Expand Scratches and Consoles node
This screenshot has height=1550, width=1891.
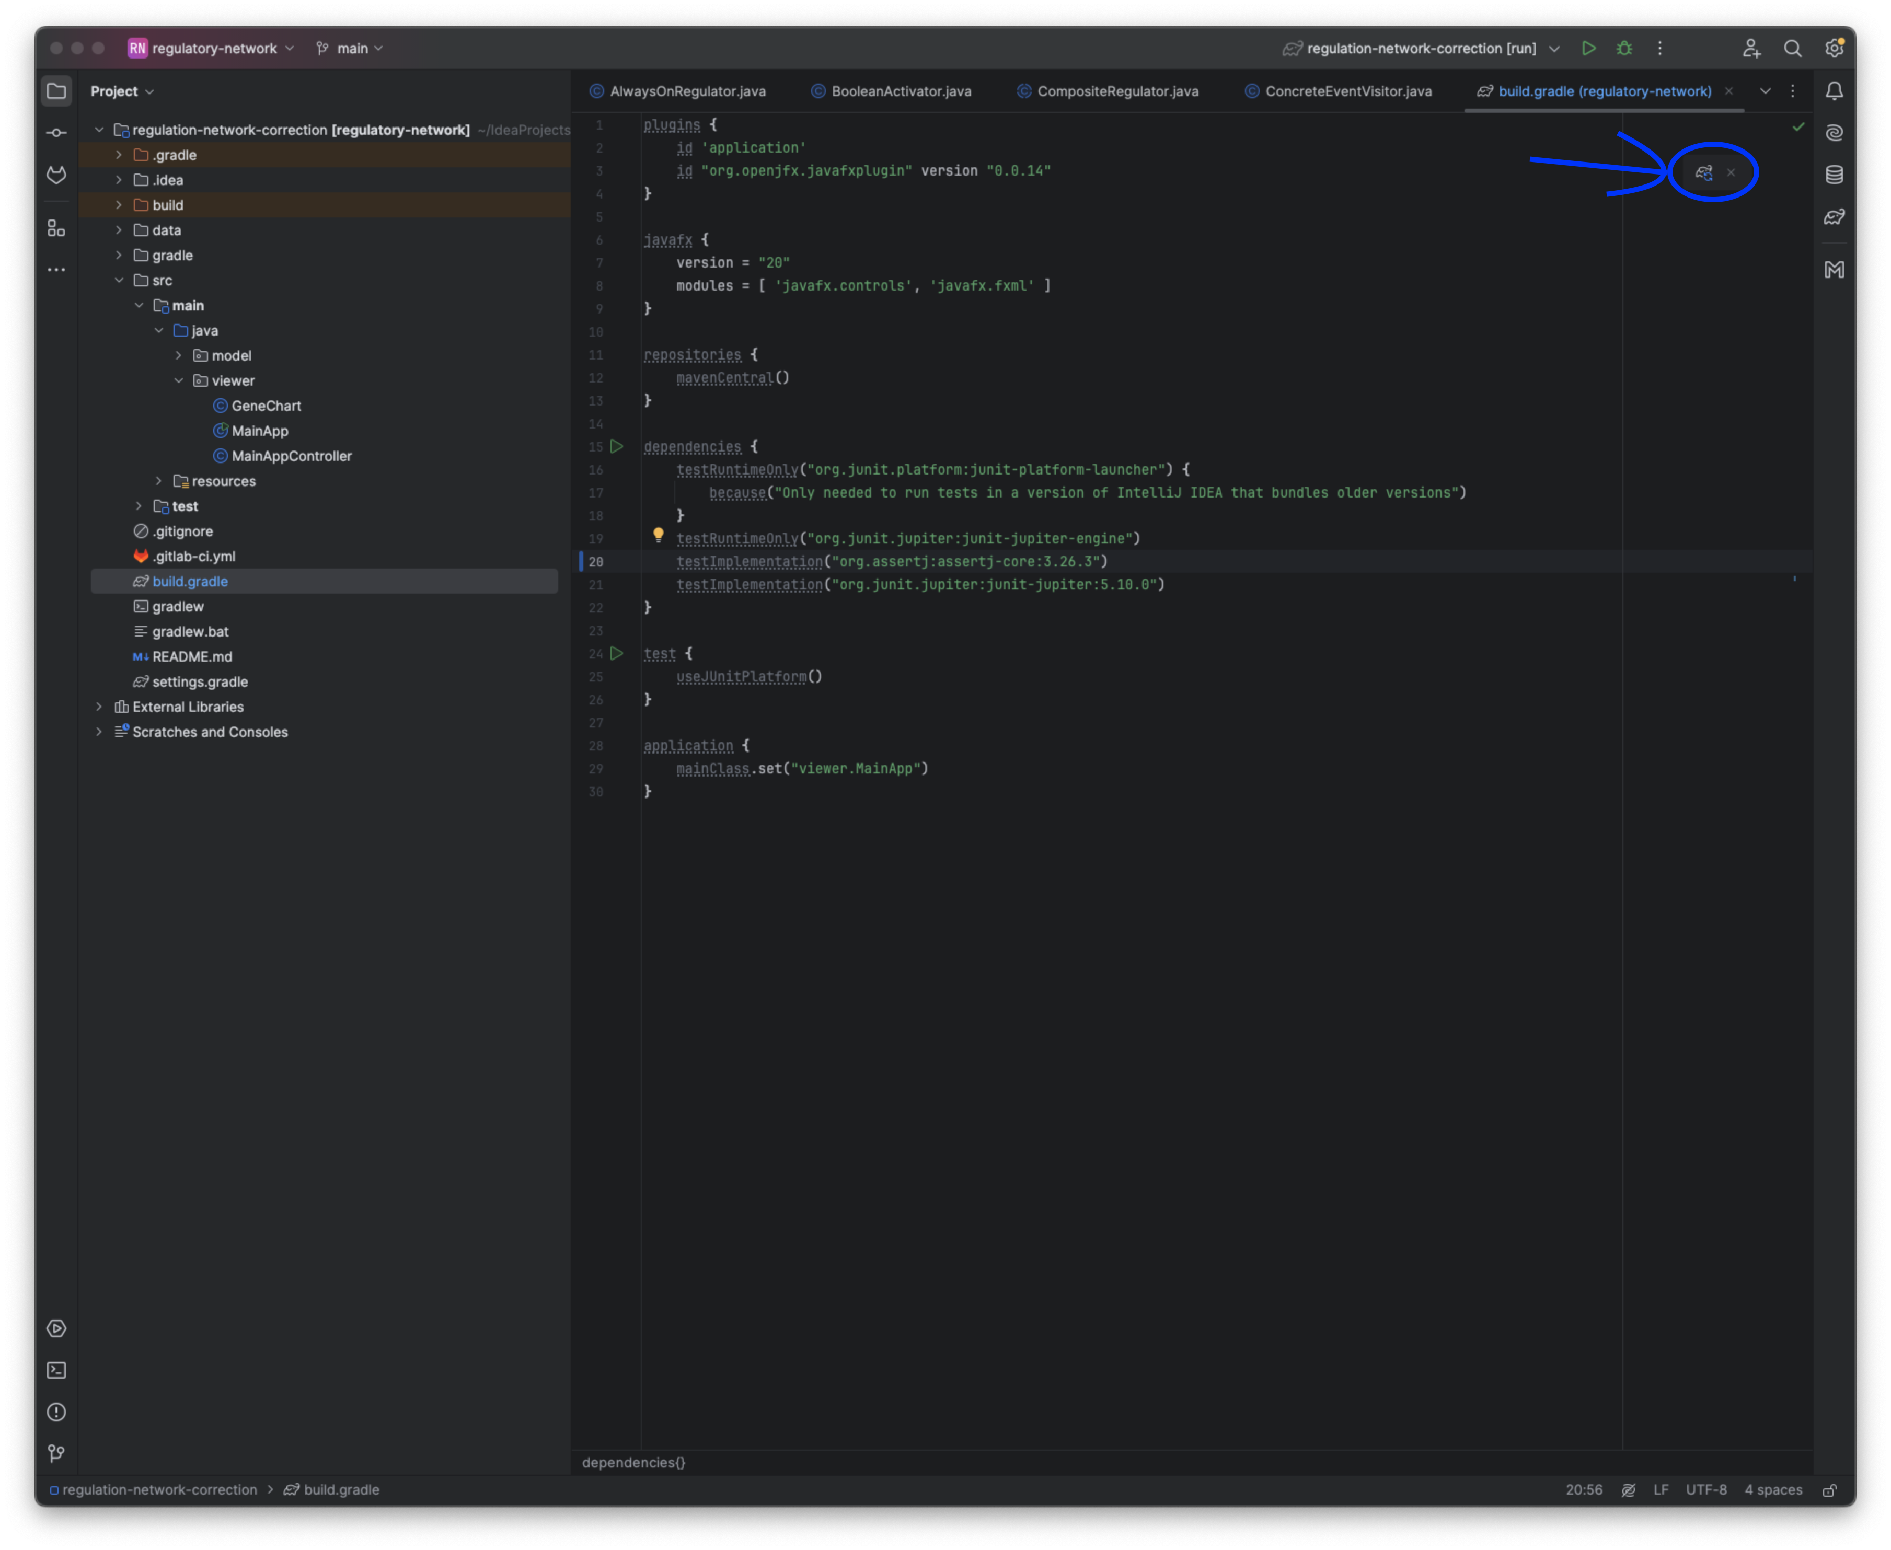pos(99,731)
